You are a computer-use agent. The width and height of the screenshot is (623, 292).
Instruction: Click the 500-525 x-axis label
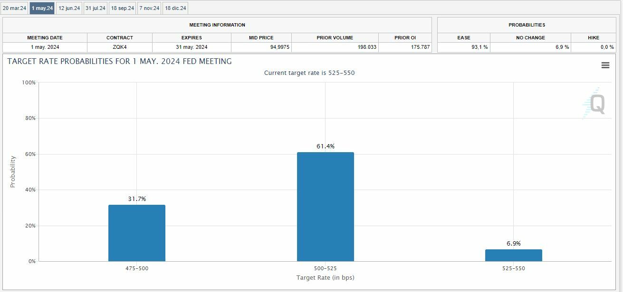326,269
